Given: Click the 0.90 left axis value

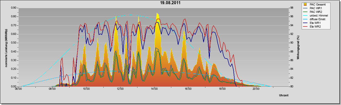Looking at the screenshot, I should point(14,8).
